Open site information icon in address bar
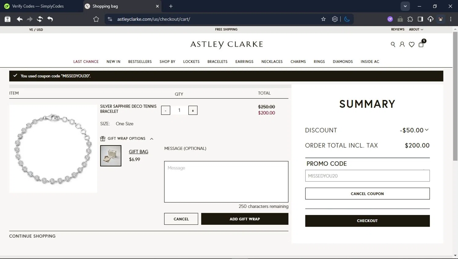The width and height of the screenshot is (458, 259). [110, 19]
